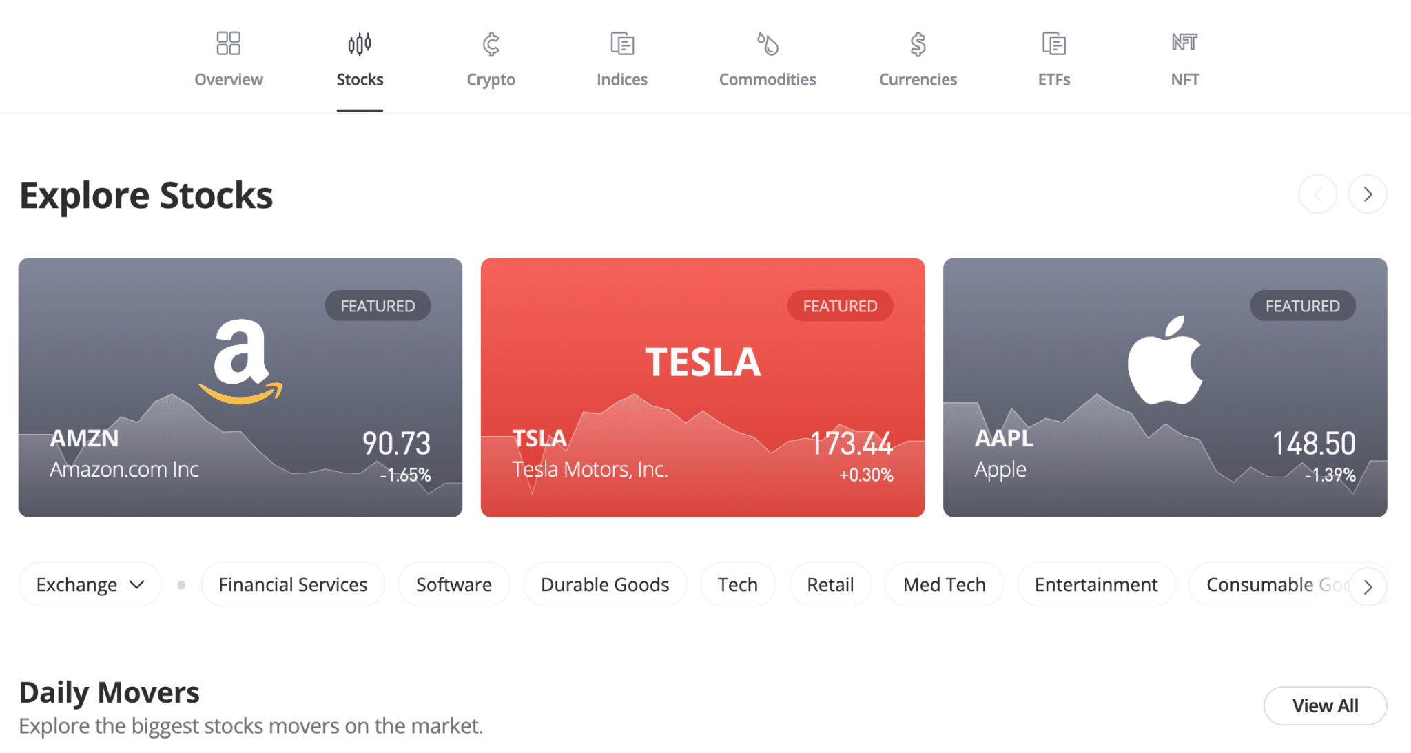Click the ETFs document icon

point(1053,43)
